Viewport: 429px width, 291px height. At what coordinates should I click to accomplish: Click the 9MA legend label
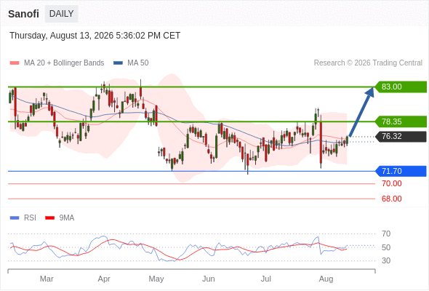[x=67, y=218]
